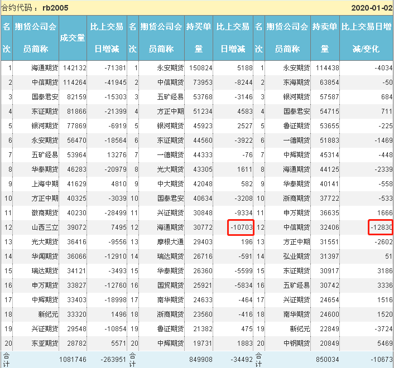Select short position value 32406

coord(329,227)
